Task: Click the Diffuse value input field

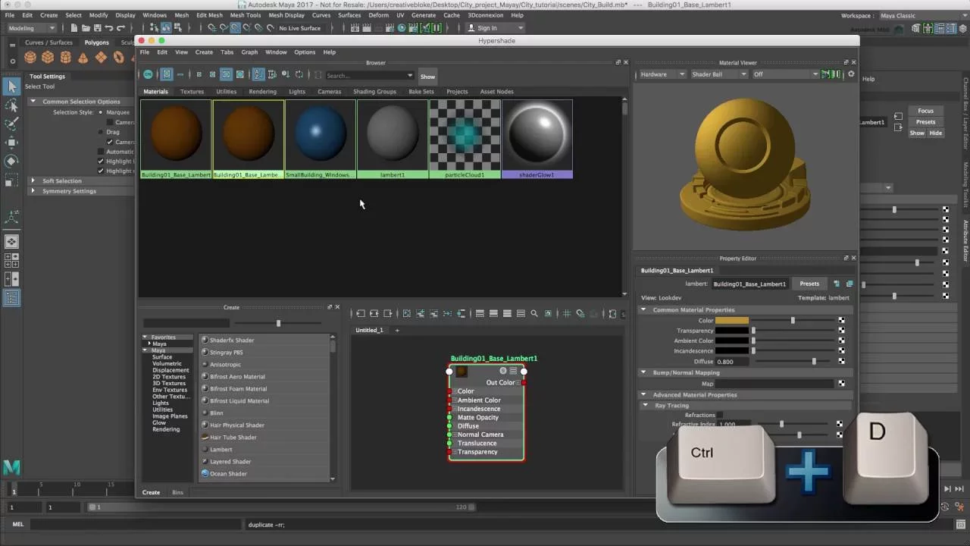Action: pos(731,362)
